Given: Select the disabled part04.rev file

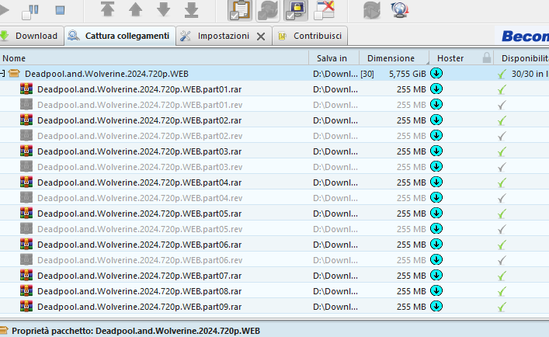Looking at the screenshot, I should click(x=275, y=198).
